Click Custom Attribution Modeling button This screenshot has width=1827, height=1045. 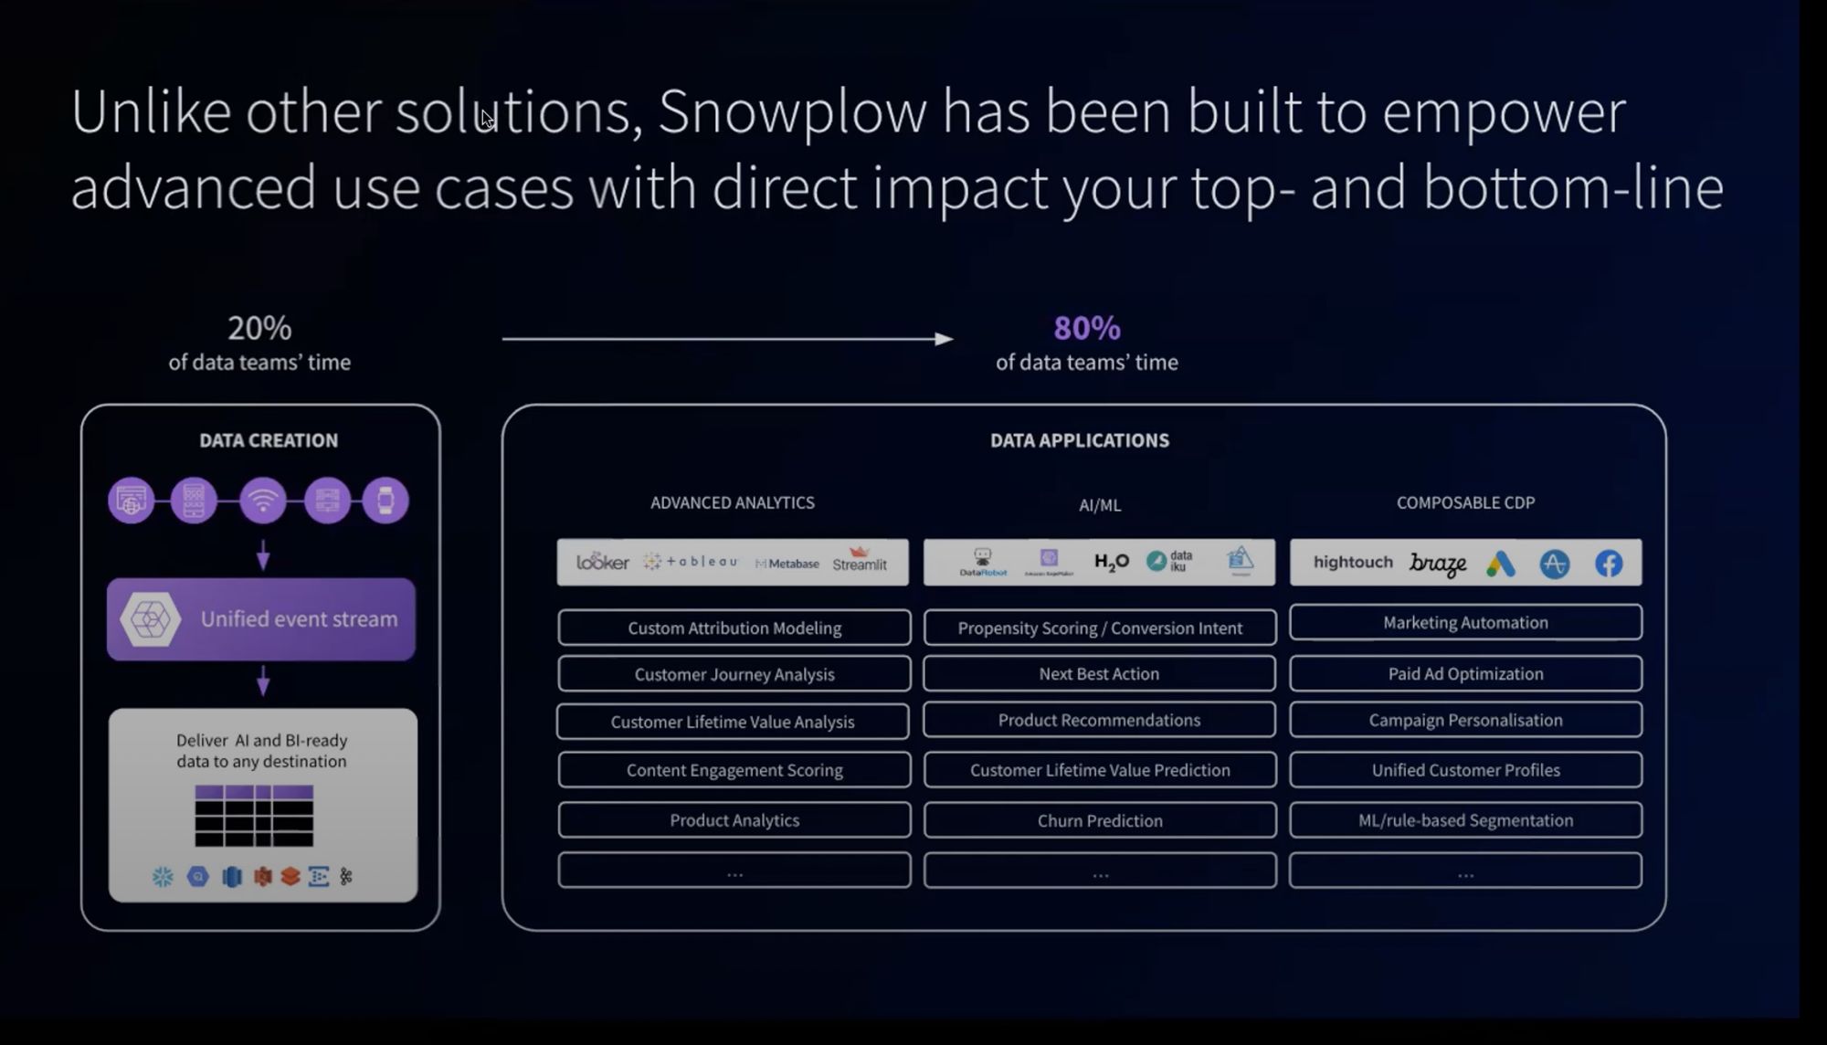pyautogui.click(x=734, y=626)
